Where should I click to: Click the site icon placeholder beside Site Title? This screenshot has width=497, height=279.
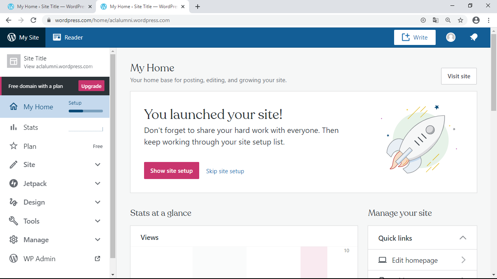click(x=14, y=61)
